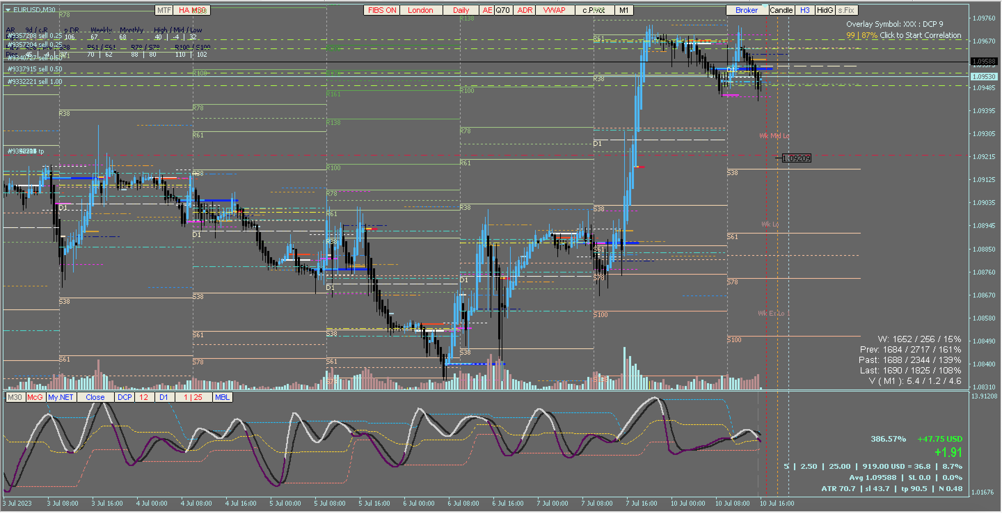This screenshot has height=513, width=1002.
Task: Toggle the FIBS ON button
Action: tap(382, 10)
